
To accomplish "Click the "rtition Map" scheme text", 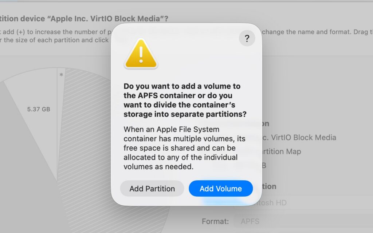I will (x=282, y=151).
